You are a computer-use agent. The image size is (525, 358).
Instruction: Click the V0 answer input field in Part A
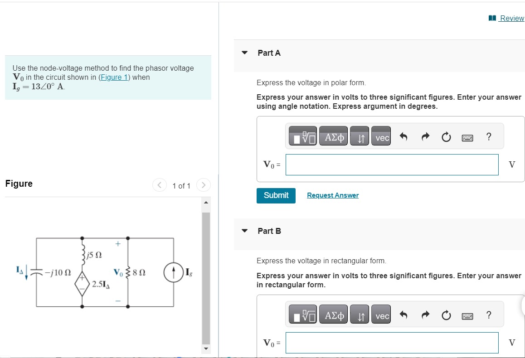click(x=392, y=164)
